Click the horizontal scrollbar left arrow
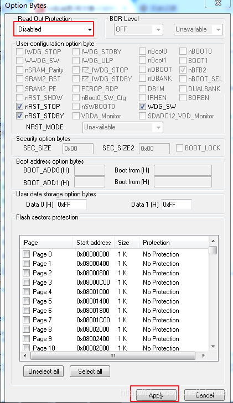233x403 pixels. [25, 355]
